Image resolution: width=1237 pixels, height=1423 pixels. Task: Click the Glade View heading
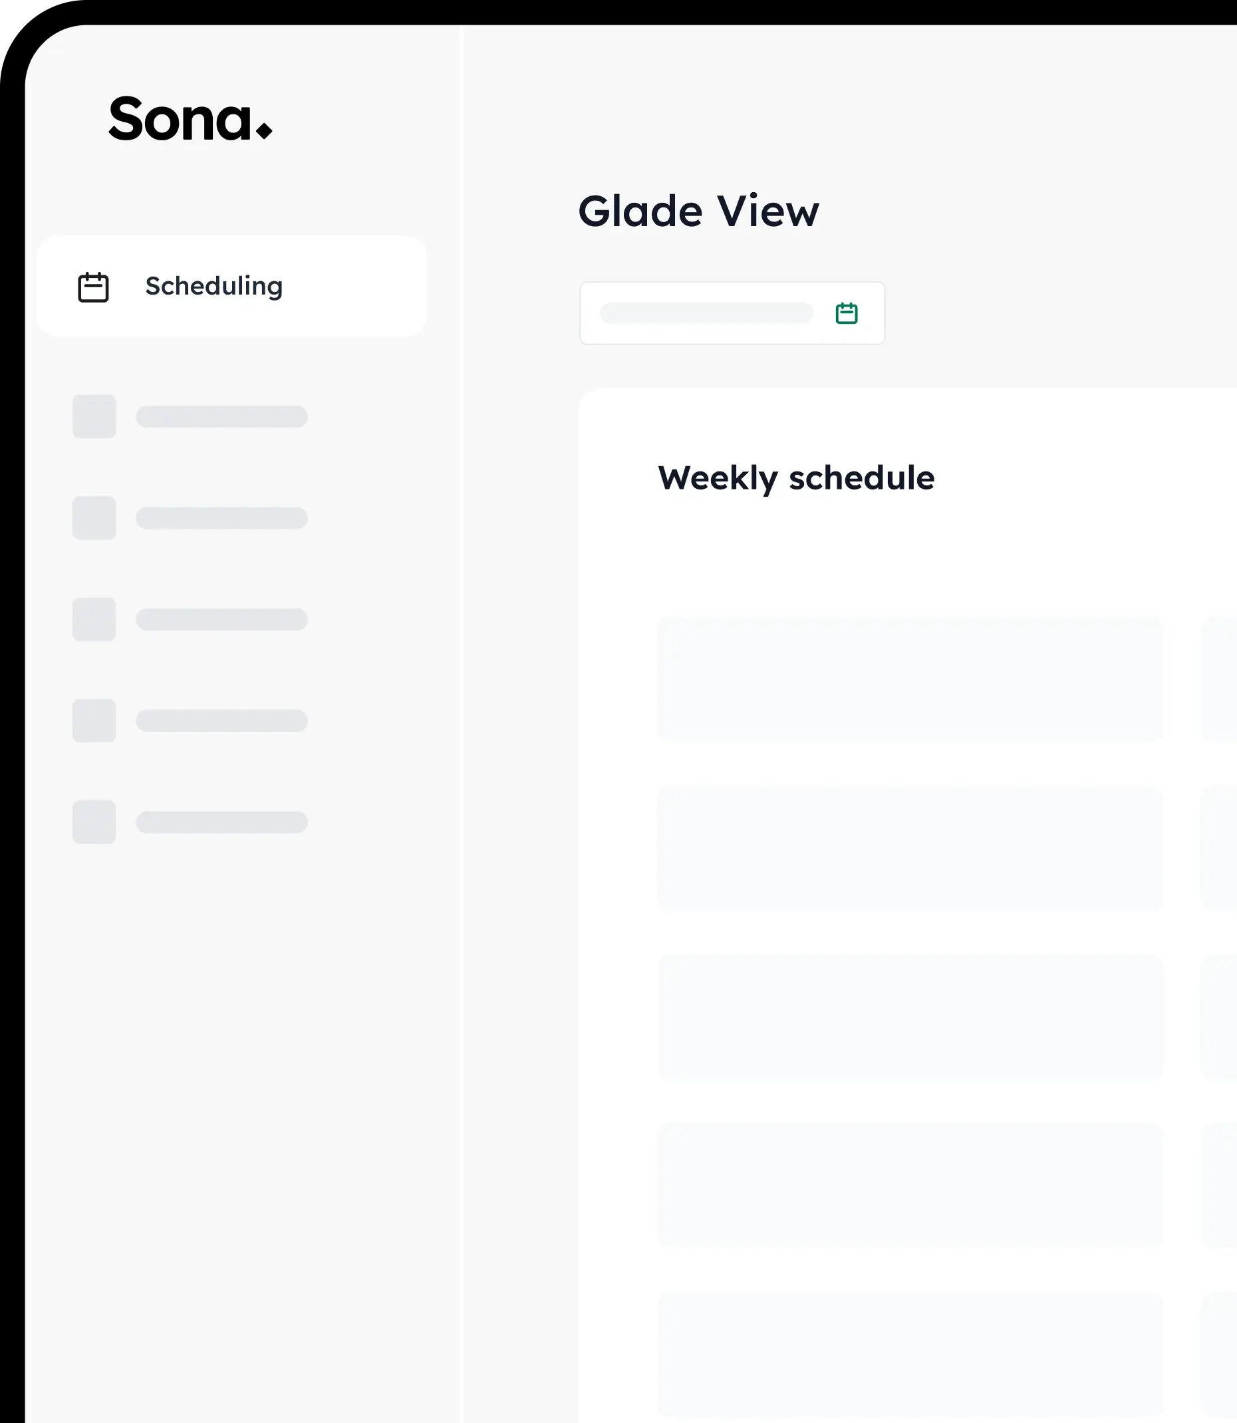[698, 211]
